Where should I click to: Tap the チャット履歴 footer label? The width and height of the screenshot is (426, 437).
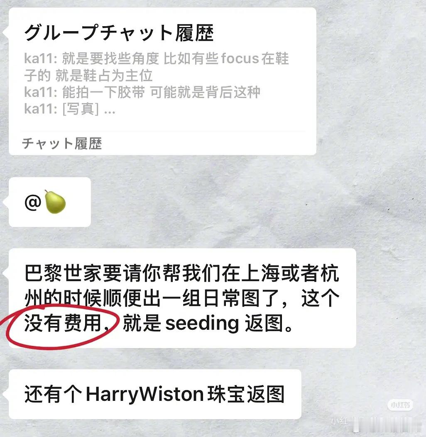pyautogui.click(x=62, y=143)
